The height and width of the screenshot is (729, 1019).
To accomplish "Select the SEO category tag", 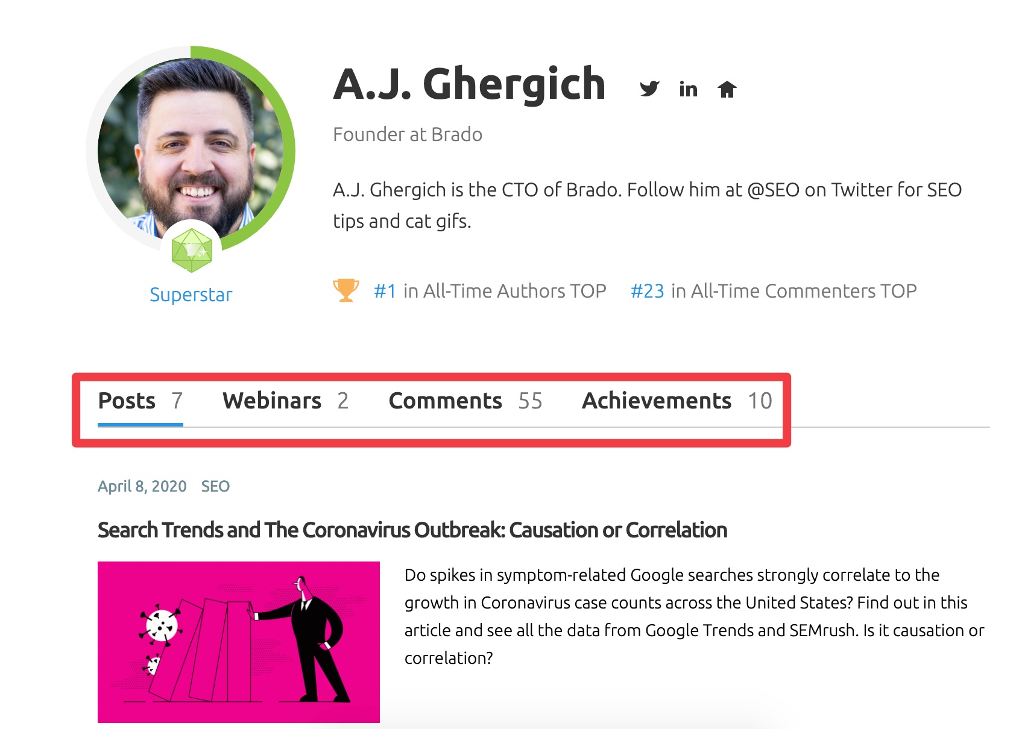I will pos(215,486).
